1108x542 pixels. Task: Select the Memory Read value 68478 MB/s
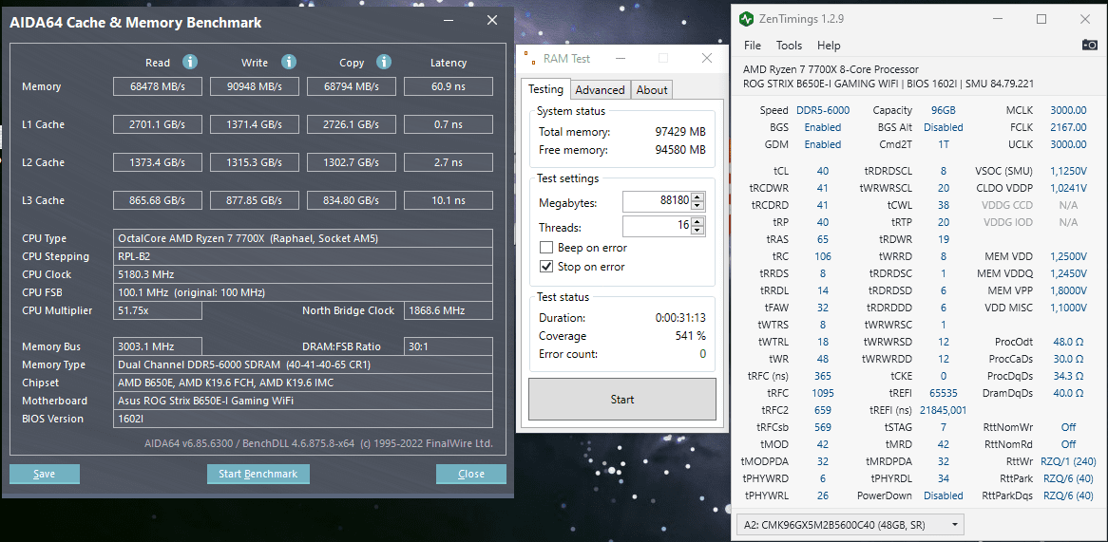click(158, 86)
